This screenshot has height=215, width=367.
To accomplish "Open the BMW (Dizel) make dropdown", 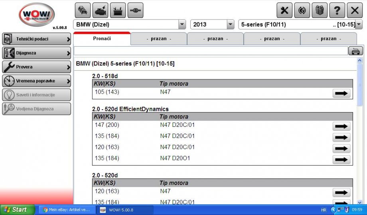I will (182, 25).
